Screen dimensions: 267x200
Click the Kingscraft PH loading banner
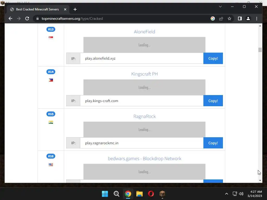click(144, 87)
